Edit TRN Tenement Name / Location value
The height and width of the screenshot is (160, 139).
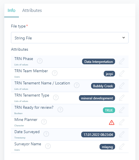(x=122, y=86)
